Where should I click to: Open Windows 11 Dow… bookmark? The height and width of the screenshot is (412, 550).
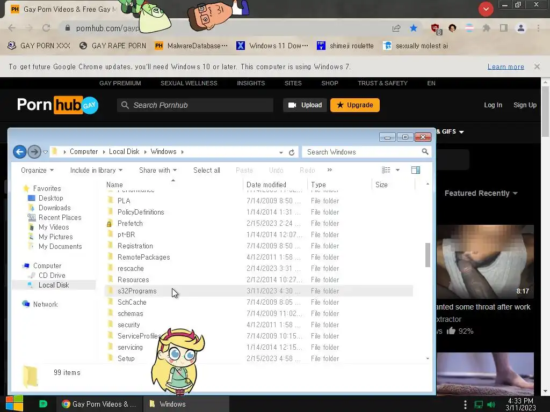click(272, 46)
